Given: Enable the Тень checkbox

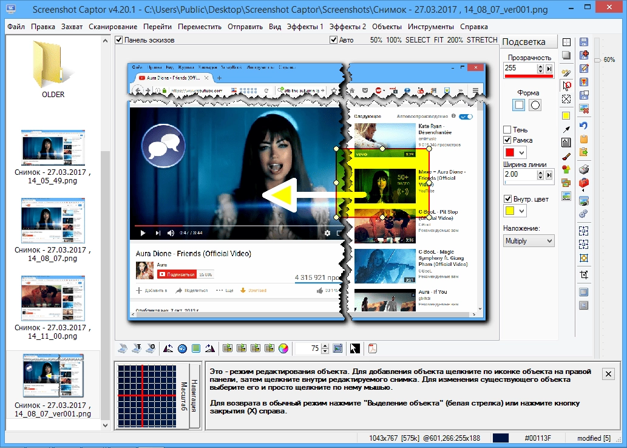Looking at the screenshot, I should click(x=507, y=129).
